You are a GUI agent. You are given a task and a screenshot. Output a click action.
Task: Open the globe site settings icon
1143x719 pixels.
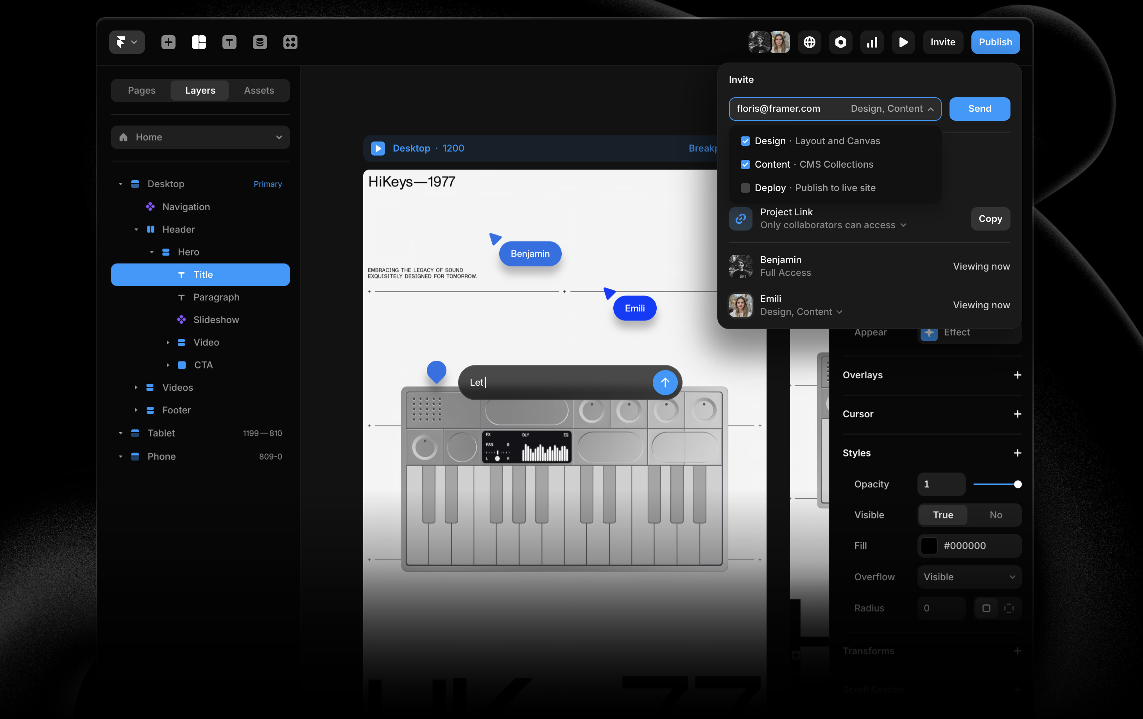click(809, 42)
